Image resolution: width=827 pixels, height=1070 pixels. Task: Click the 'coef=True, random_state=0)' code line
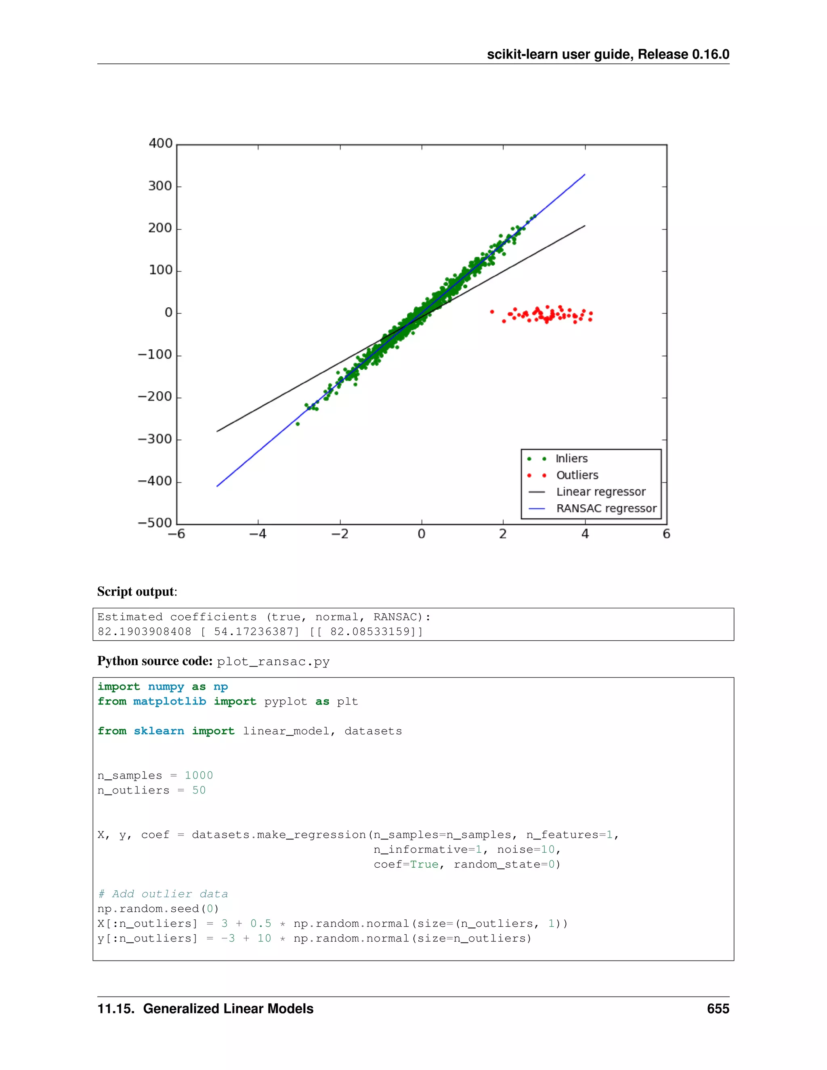[x=467, y=864]
